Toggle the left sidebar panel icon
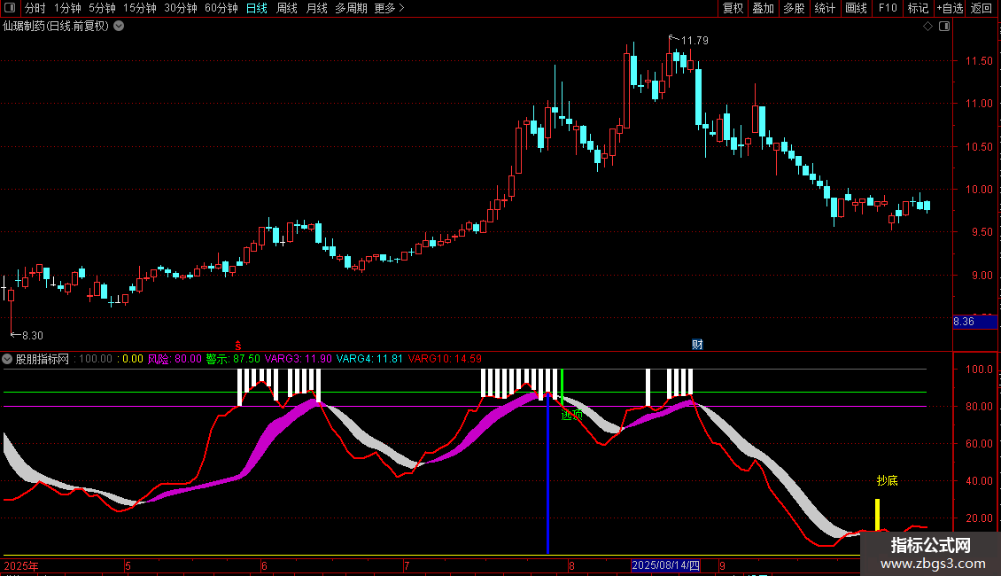 point(10,8)
